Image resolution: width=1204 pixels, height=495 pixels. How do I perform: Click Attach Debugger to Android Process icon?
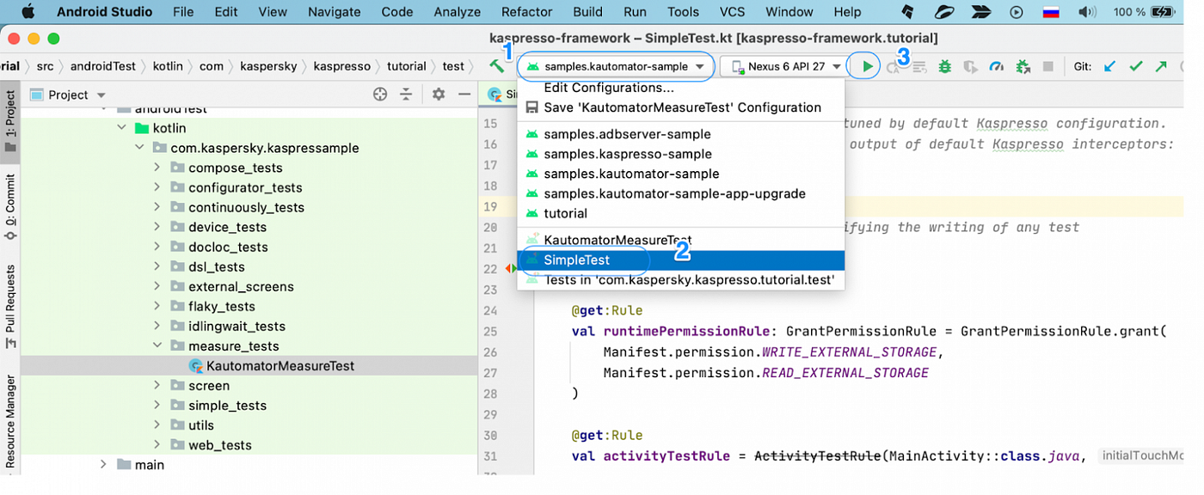1023,66
